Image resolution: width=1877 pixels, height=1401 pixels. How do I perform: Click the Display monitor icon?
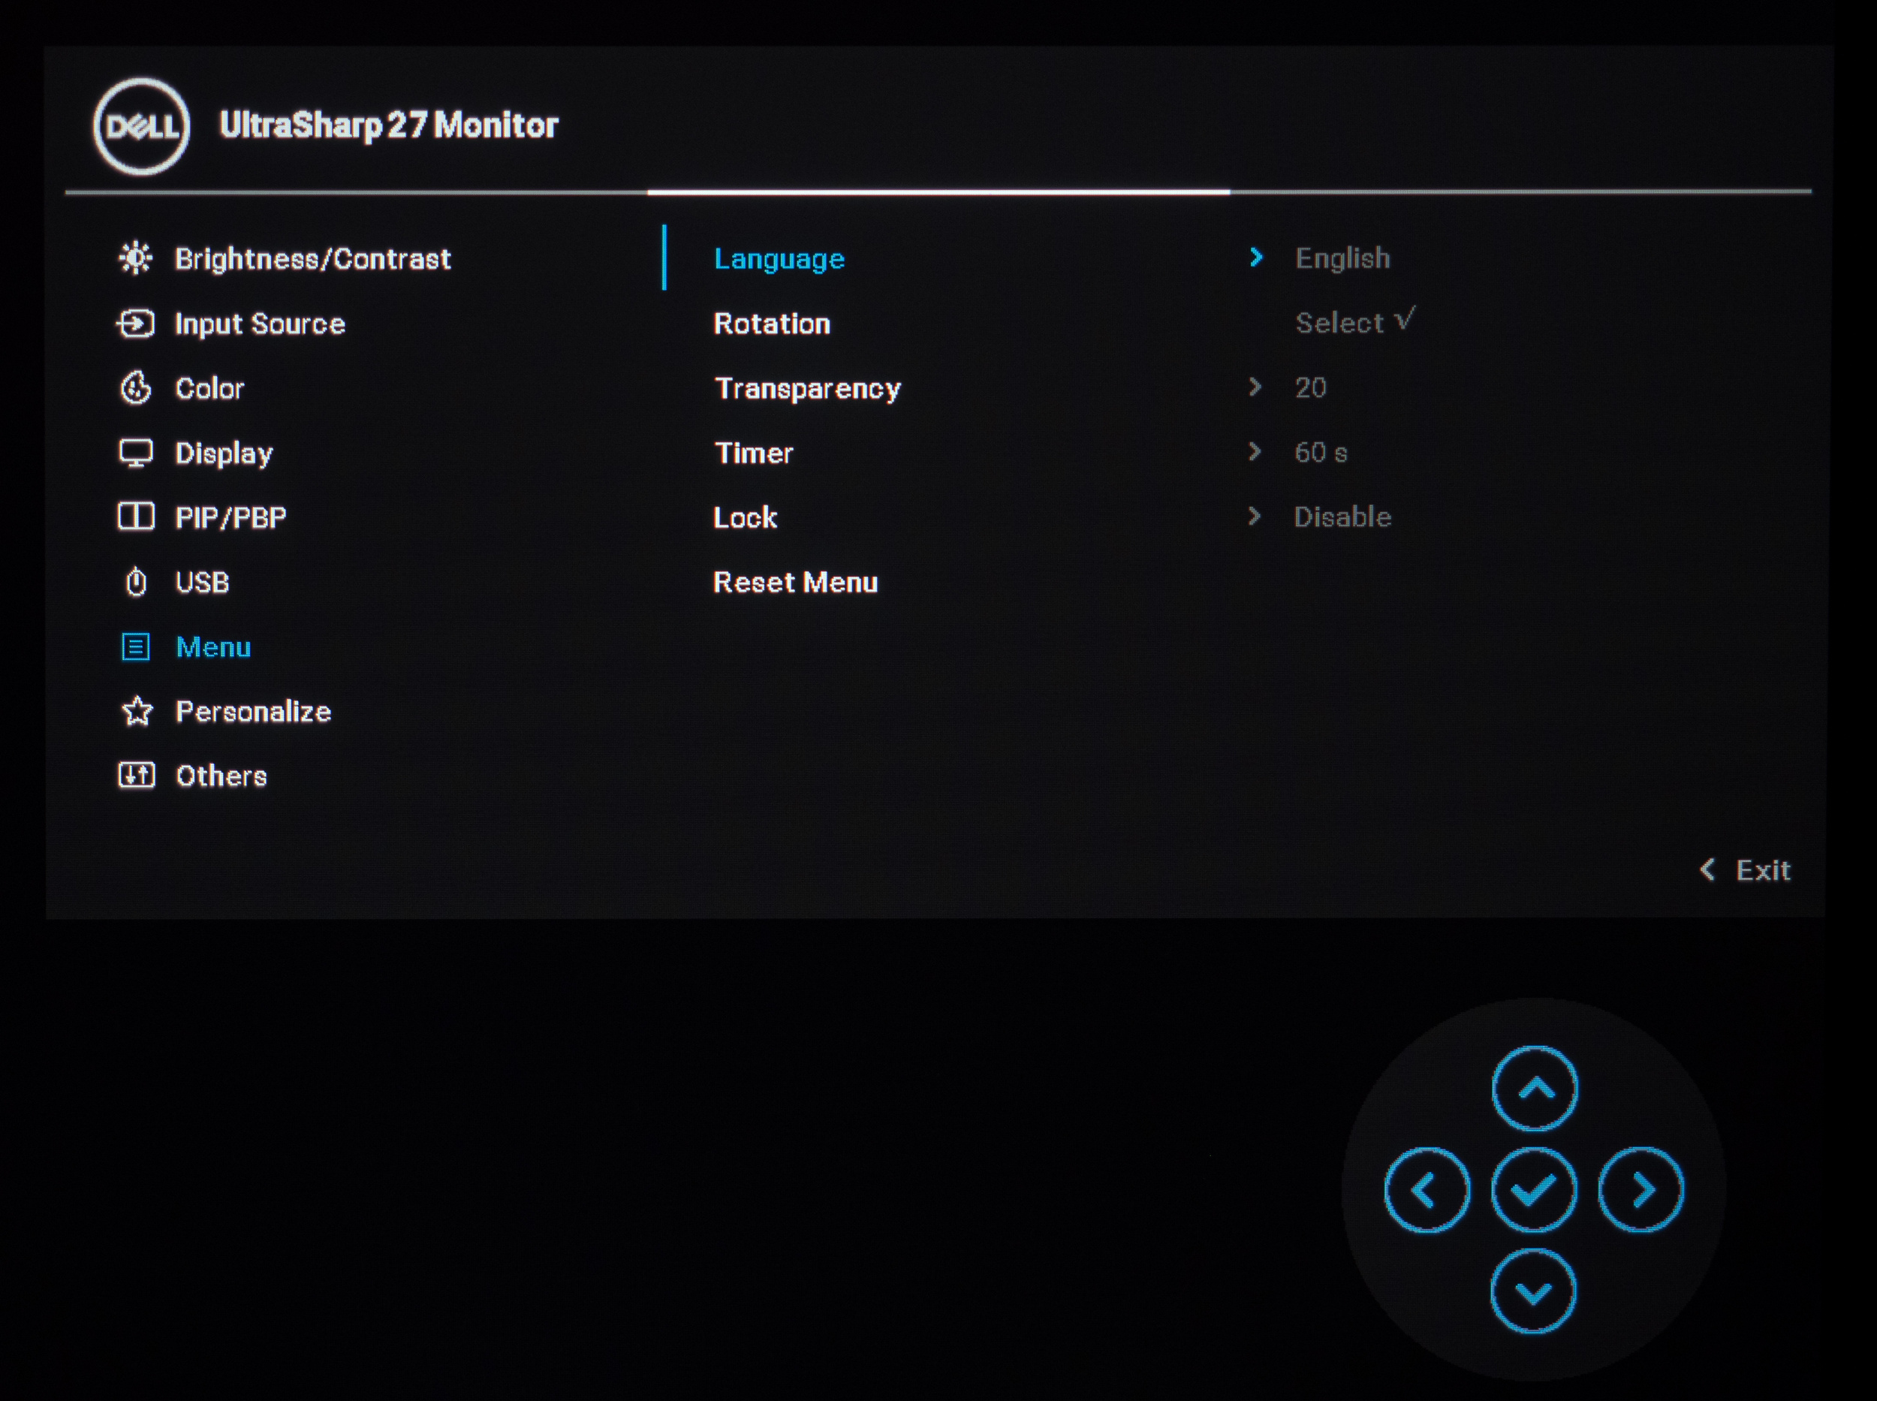tap(136, 453)
